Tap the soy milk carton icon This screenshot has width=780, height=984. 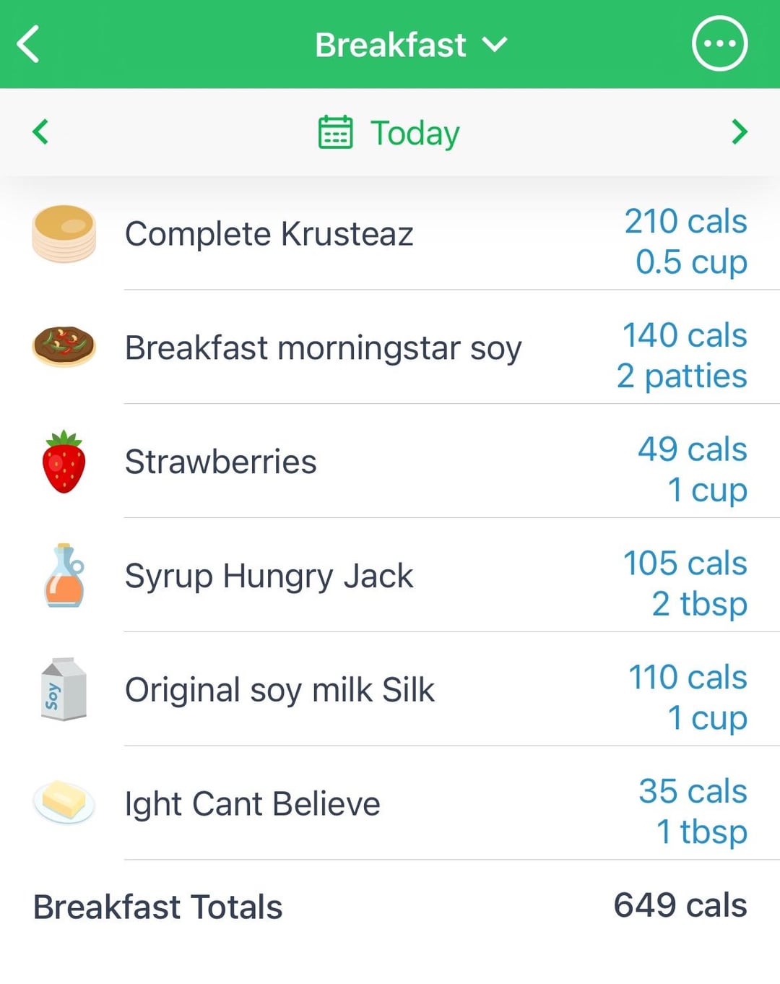point(64,689)
